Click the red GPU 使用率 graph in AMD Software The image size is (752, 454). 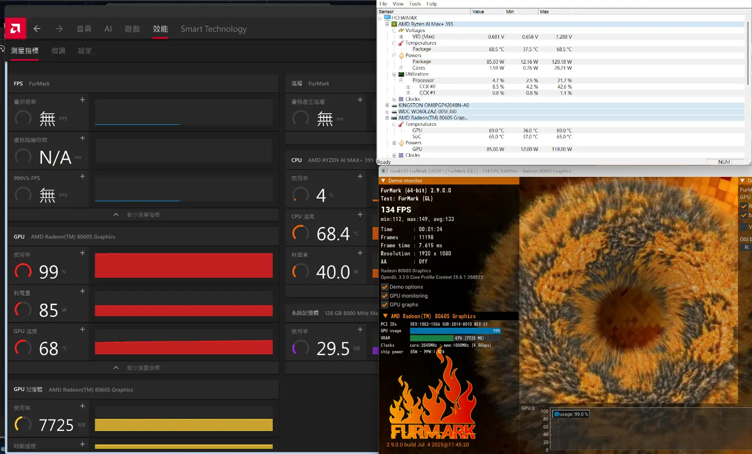(183, 266)
